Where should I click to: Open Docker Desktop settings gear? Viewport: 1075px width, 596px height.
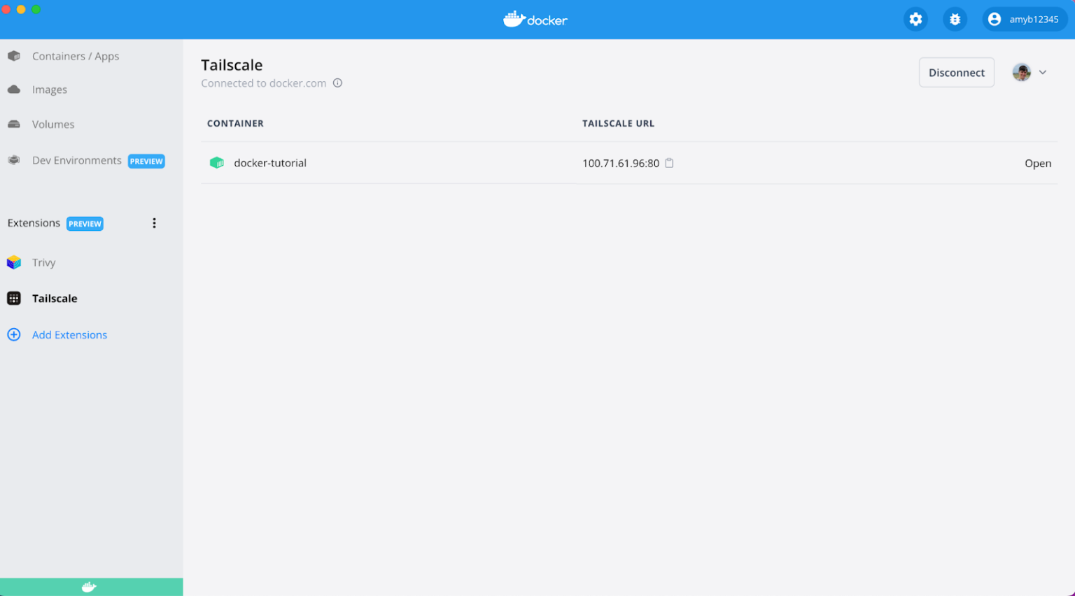click(x=915, y=19)
